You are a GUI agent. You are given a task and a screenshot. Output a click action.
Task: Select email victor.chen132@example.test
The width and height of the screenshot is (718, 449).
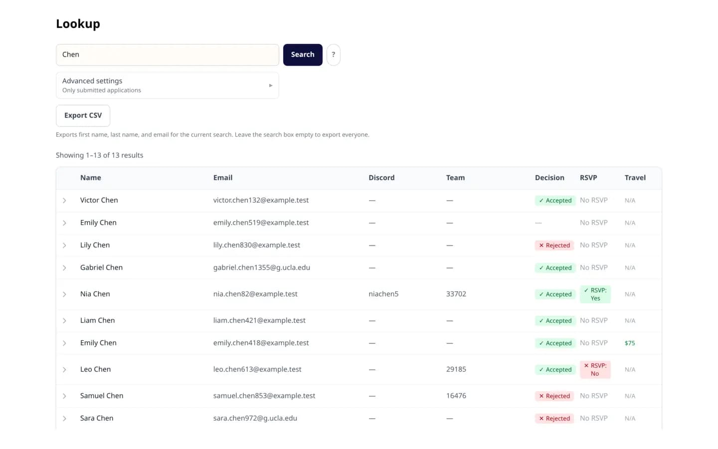tap(261, 200)
